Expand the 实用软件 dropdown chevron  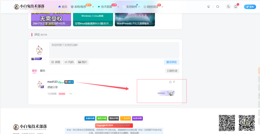(x=139, y=7)
